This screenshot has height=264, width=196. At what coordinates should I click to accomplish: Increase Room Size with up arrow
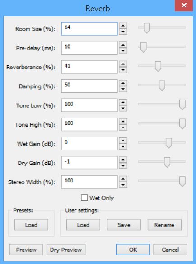pyautogui.click(x=123, y=26)
